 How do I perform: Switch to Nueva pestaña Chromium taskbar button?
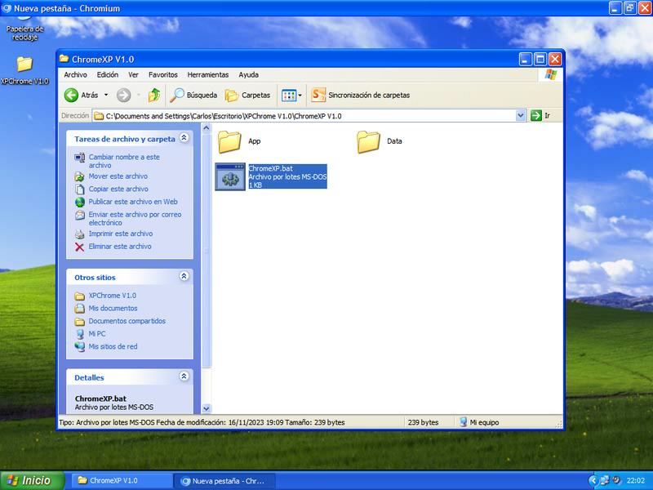(x=226, y=481)
